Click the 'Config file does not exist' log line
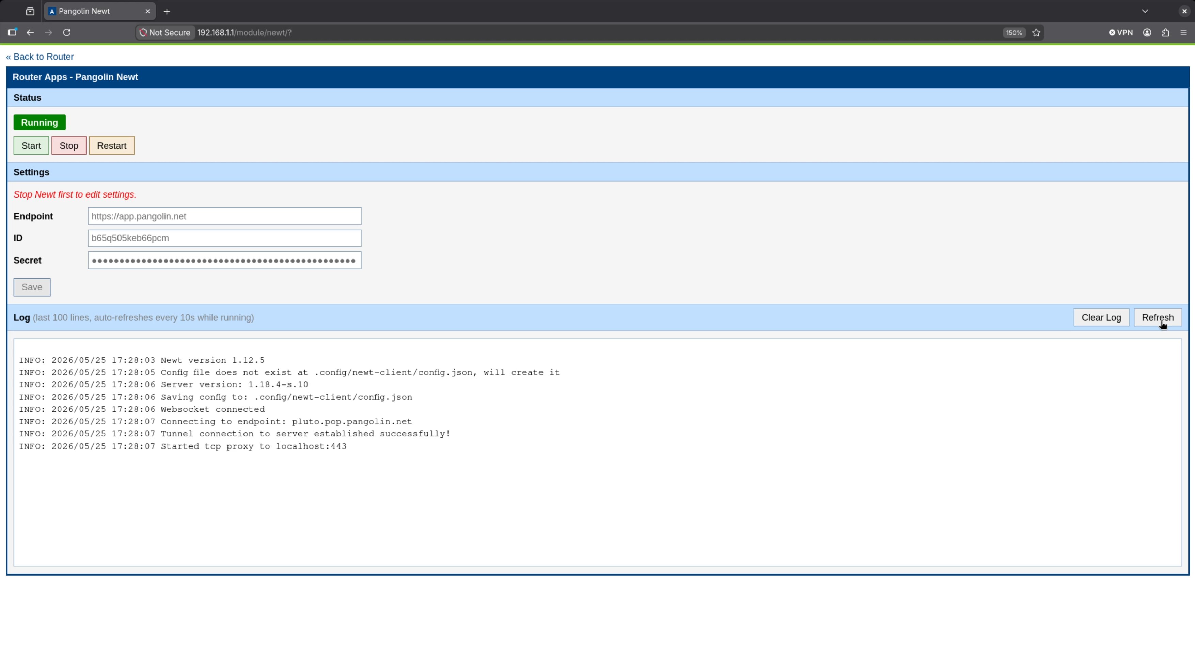Image resolution: width=1195 pixels, height=660 pixels. pyautogui.click(x=289, y=373)
